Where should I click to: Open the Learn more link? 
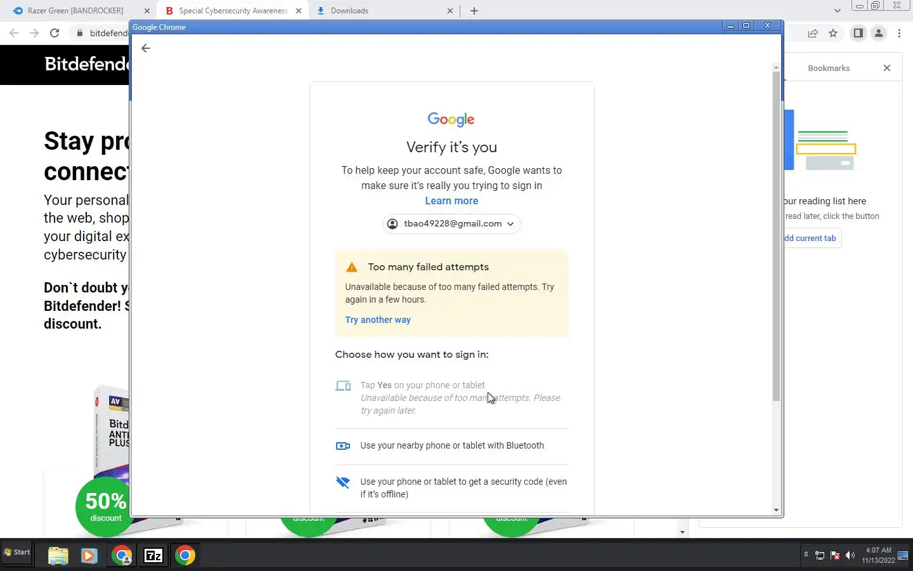click(451, 201)
